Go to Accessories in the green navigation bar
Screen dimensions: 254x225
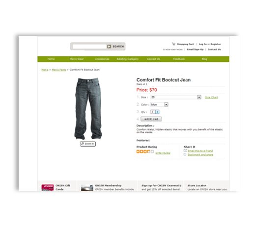point(102,59)
